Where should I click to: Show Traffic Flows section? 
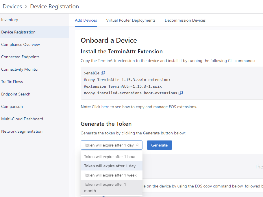(12, 82)
